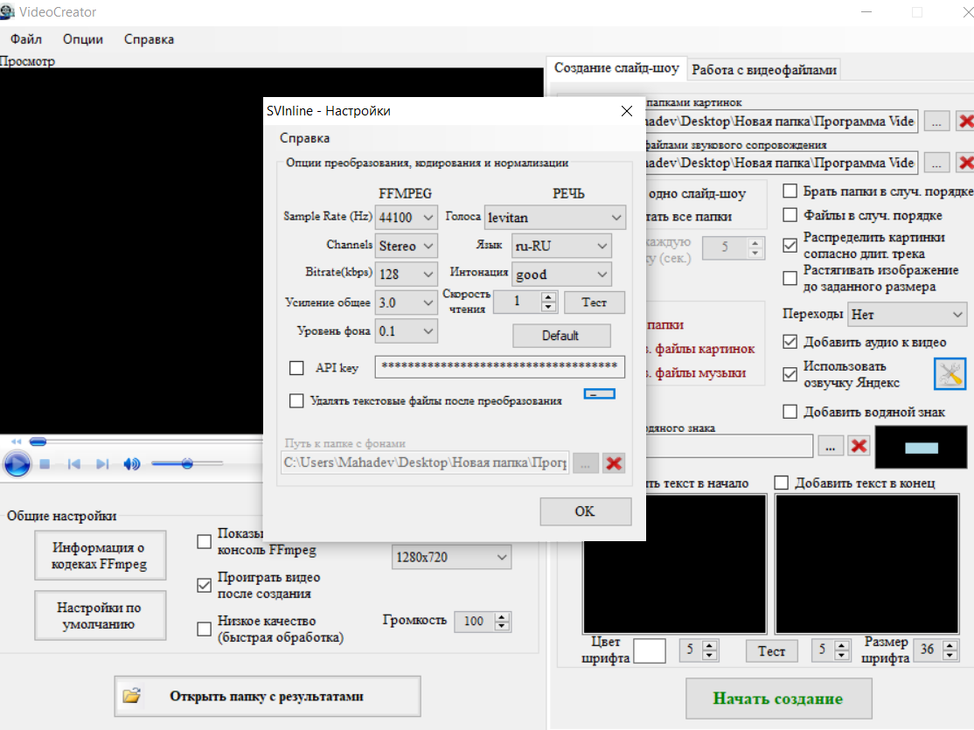Remove watermark path with red X icon
Screen dimensions: 974x730
pos(859,446)
